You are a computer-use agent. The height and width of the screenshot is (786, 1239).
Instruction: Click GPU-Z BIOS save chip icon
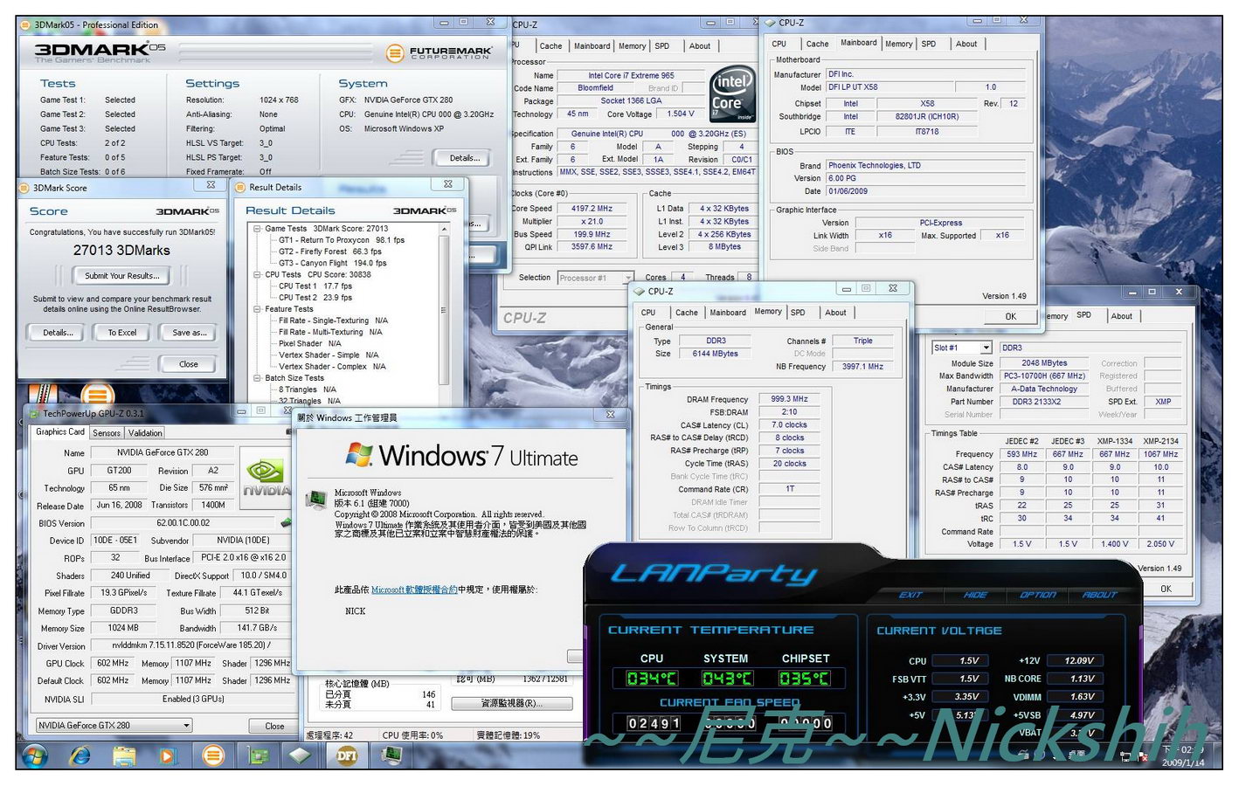point(285,522)
